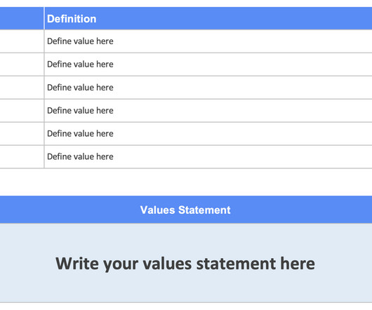Select empty cell left of fifth definition row
372x310 pixels.
[22, 133]
